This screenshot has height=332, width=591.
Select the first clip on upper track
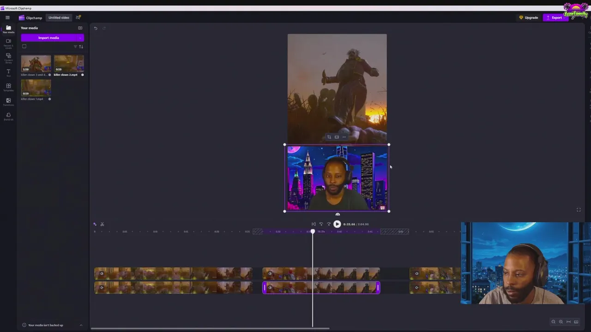173,274
